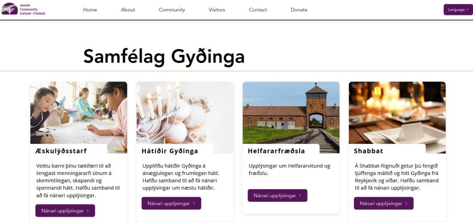This screenshot has height=222, width=473.
Task: Click the Donate link
Action: [x=299, y=10]
